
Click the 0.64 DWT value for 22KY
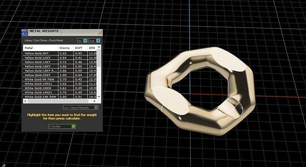78,75
